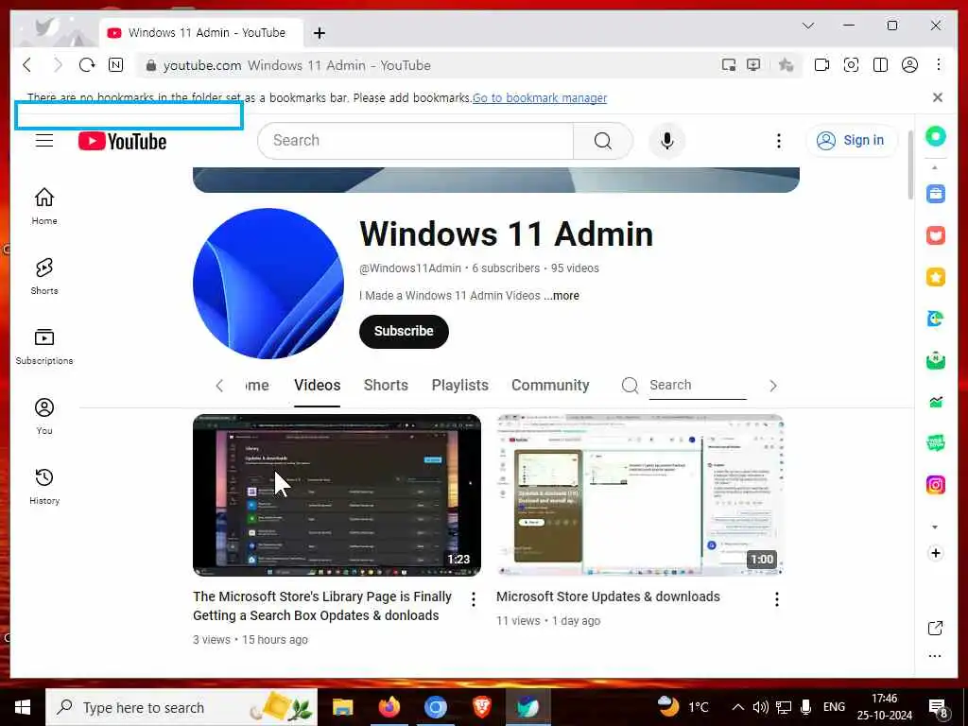Open the yellow star sidebar app
Viewport: 968px width, 726px height.
[935, 277]
